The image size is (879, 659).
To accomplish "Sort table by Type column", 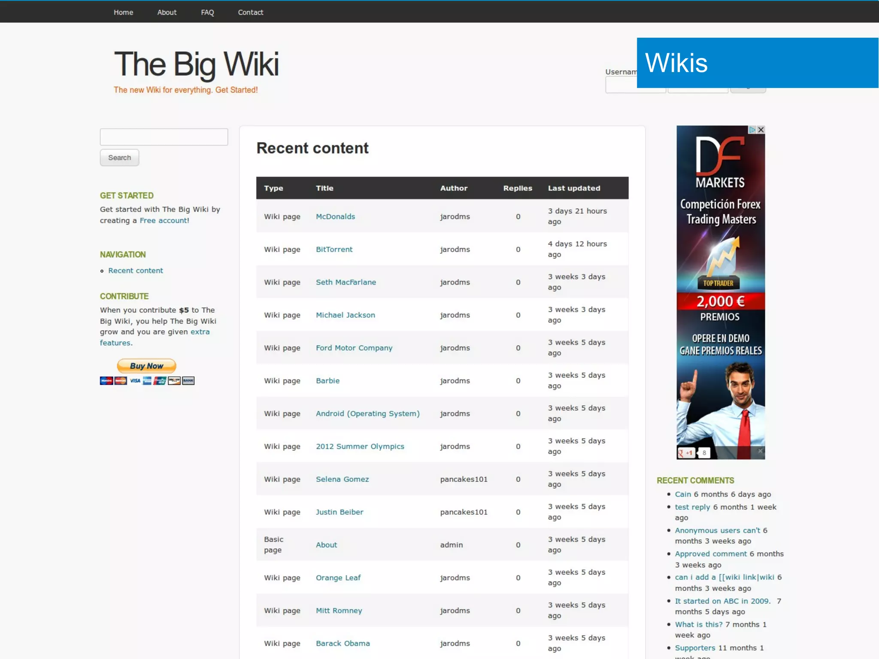I will pyautogui.click(x=273, y=188).
